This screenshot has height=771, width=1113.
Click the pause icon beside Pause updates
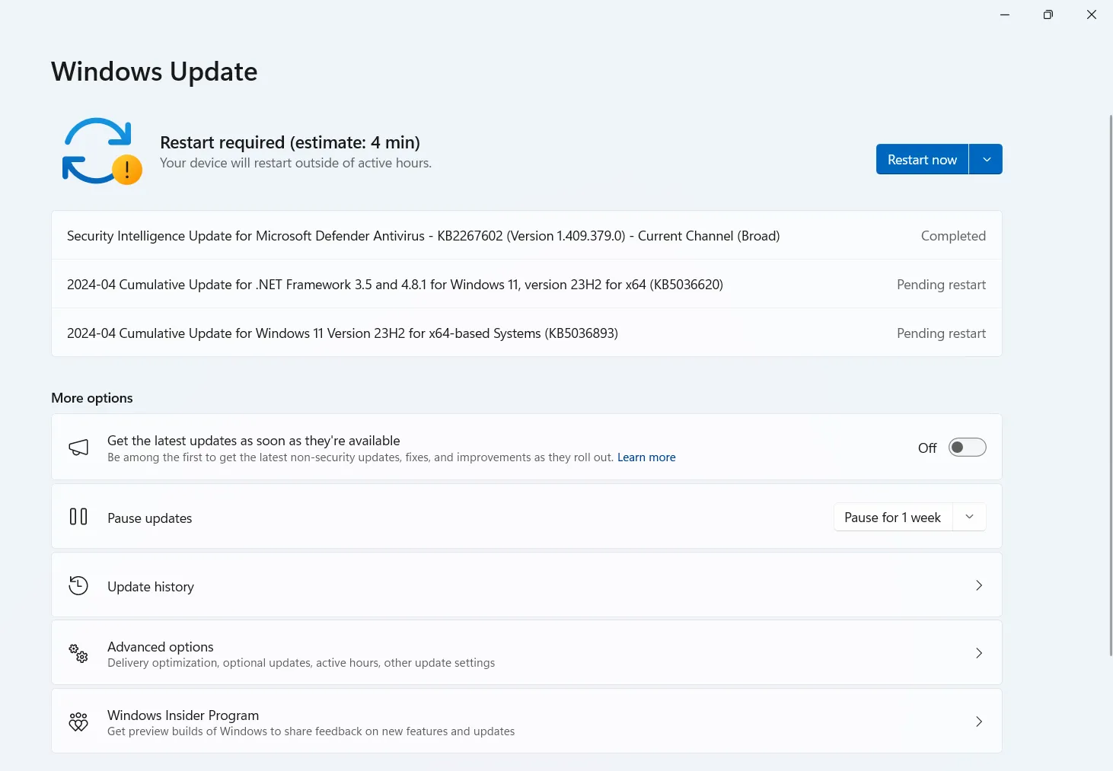[x=78, y=517]
